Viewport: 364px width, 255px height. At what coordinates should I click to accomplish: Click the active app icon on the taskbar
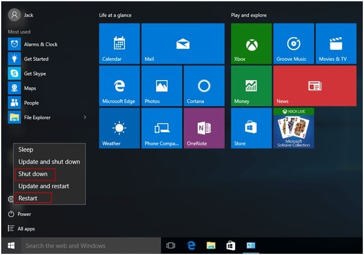(251, 245)
